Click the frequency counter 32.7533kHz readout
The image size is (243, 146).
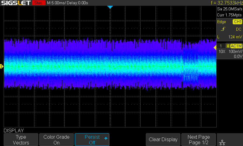pos(227,3)
